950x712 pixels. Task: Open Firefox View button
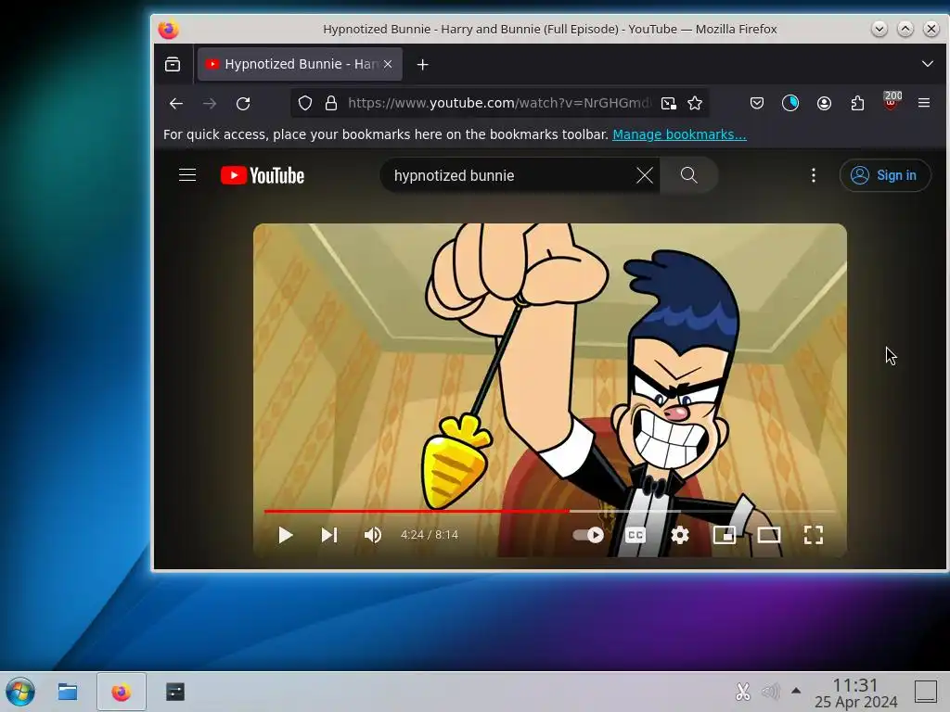(173, 64)
